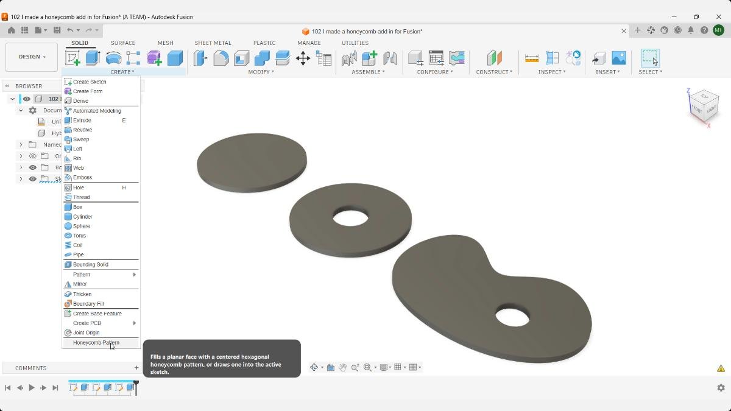Toggle the Bodies folder eye icon
Viewport: 731px width, 411px height.
coord(33,167)
